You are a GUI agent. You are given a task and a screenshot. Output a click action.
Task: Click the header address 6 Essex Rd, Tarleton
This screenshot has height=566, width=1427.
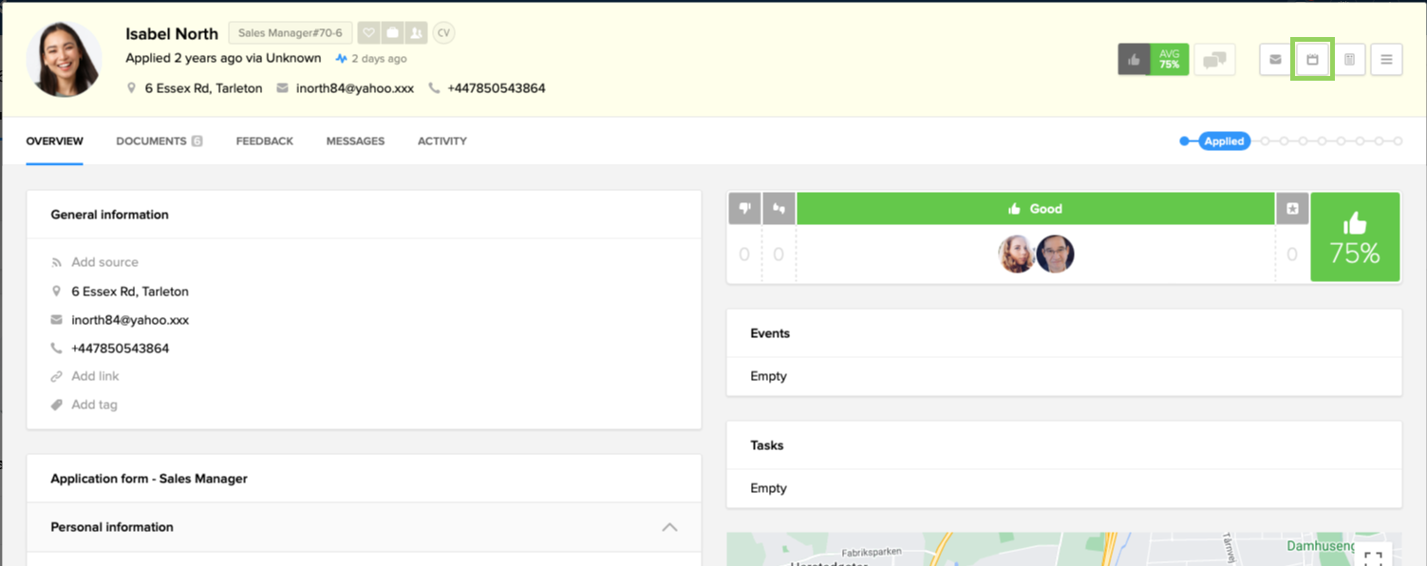click(203, 88)
